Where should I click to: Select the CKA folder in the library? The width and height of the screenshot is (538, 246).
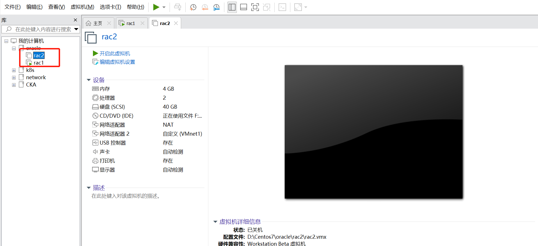(x=31, y=85)
